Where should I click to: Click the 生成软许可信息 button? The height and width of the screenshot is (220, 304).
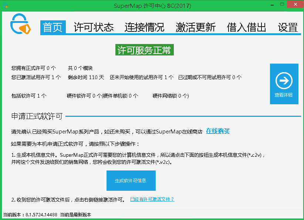coord(131,181)
